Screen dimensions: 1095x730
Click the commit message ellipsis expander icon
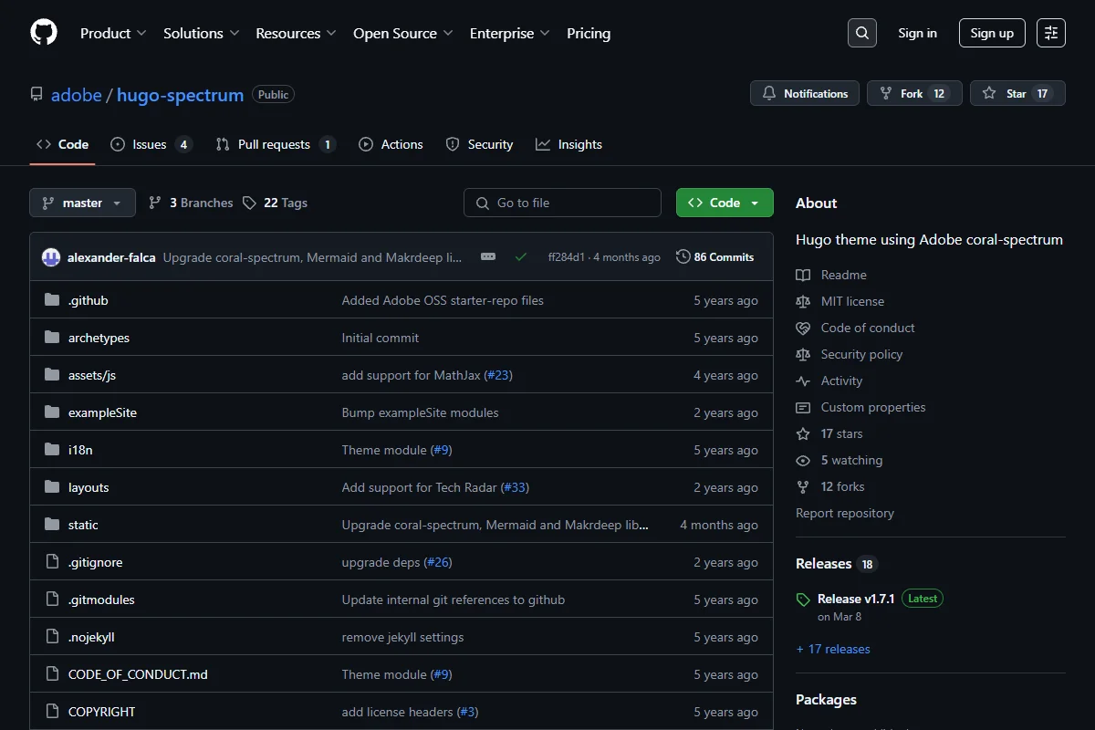pos(488,257)
